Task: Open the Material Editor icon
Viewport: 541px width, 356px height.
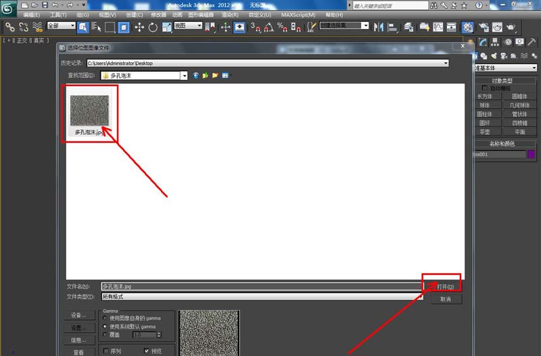Action: pos(467,27)
